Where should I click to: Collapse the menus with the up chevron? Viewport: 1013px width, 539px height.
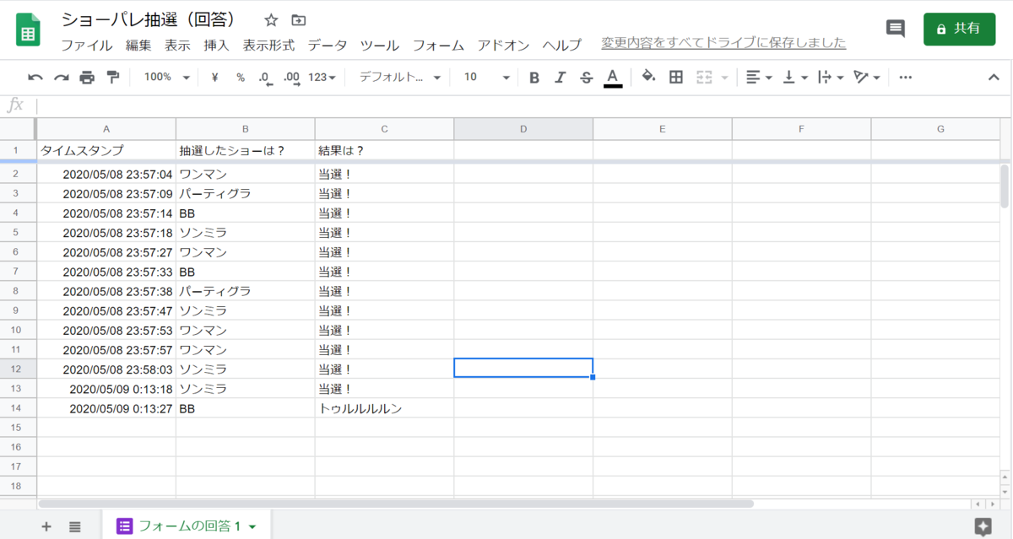(994, 78)
